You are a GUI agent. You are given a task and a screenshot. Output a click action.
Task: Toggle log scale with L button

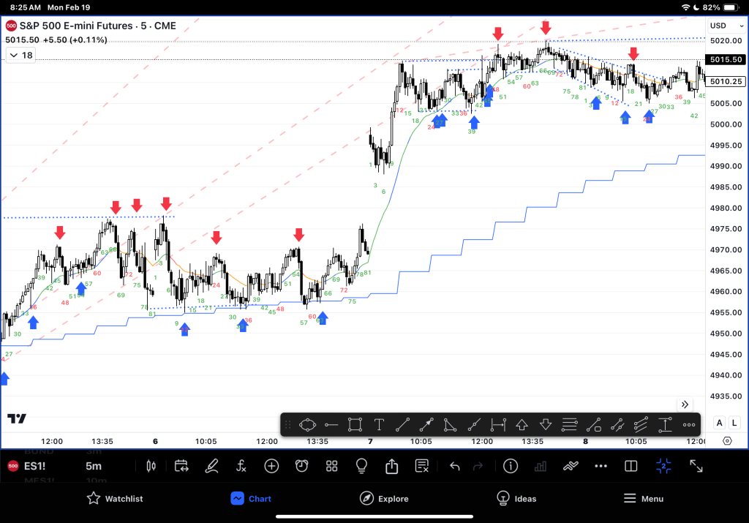pyautogui.click(x=734, y=423)
